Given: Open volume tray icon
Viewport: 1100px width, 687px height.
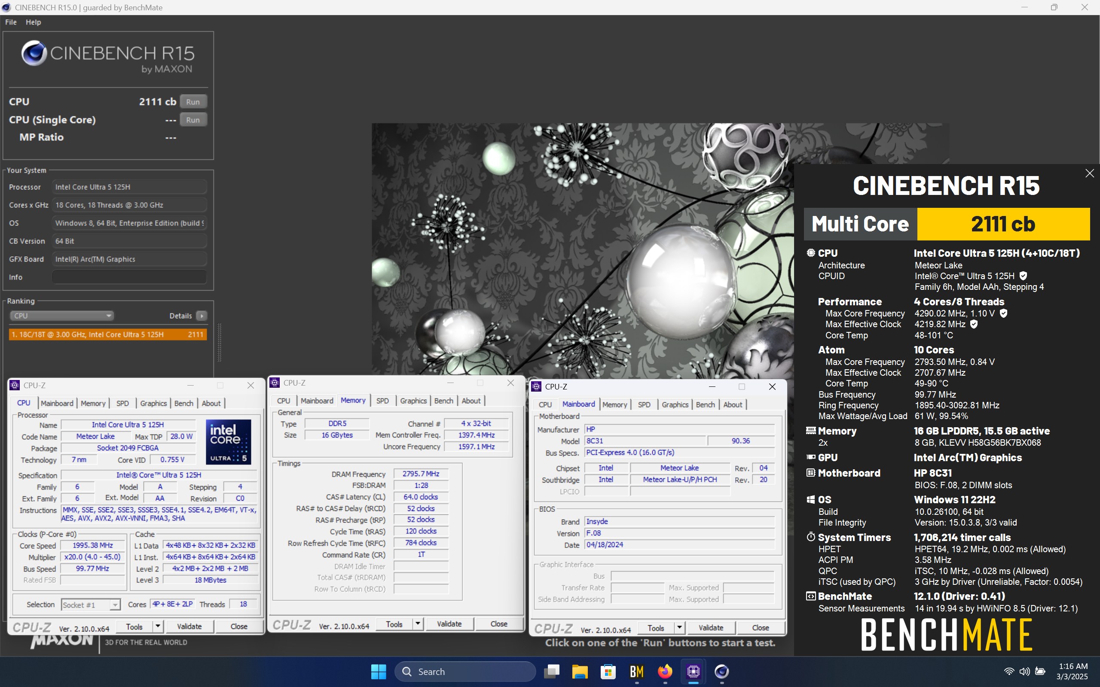Looking at the screenshot, I should tap(1024, 671).
